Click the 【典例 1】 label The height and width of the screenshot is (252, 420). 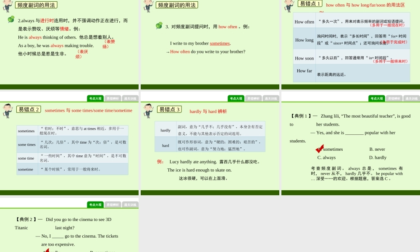point(300,116)
